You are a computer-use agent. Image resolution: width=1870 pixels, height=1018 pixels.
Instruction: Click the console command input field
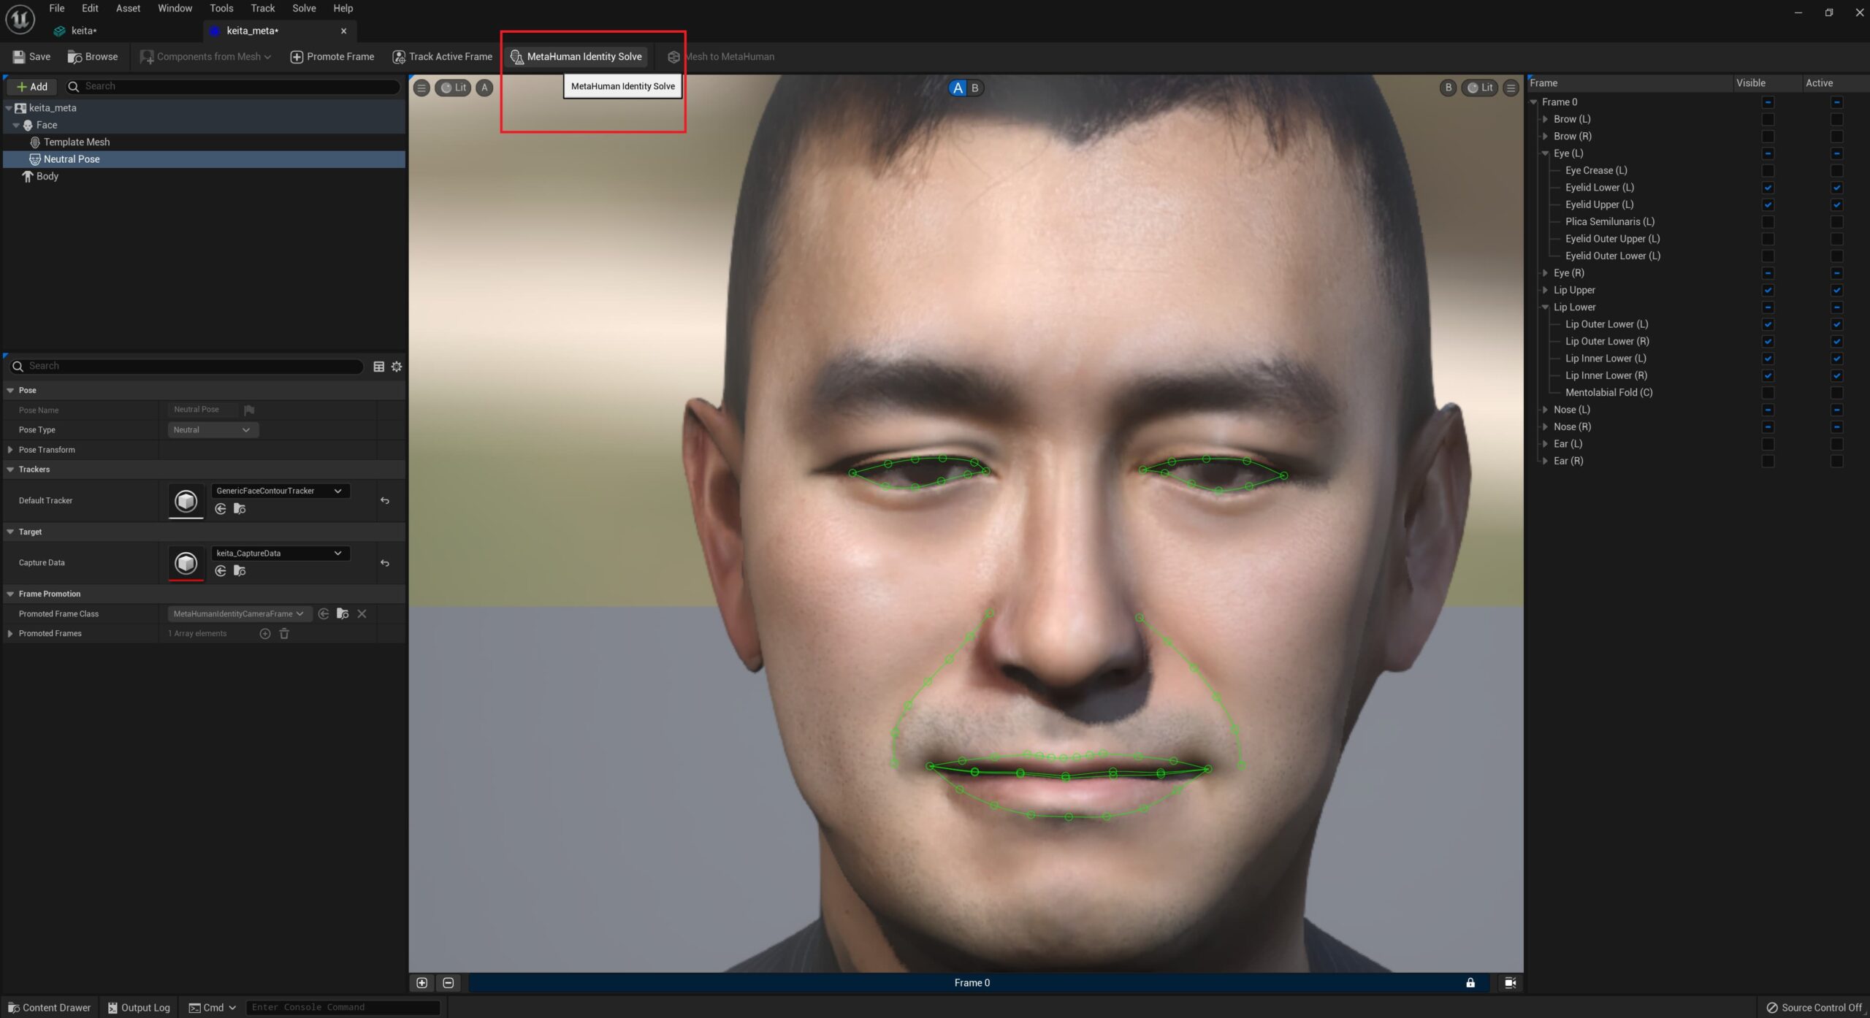click(x=343, y=1008)
